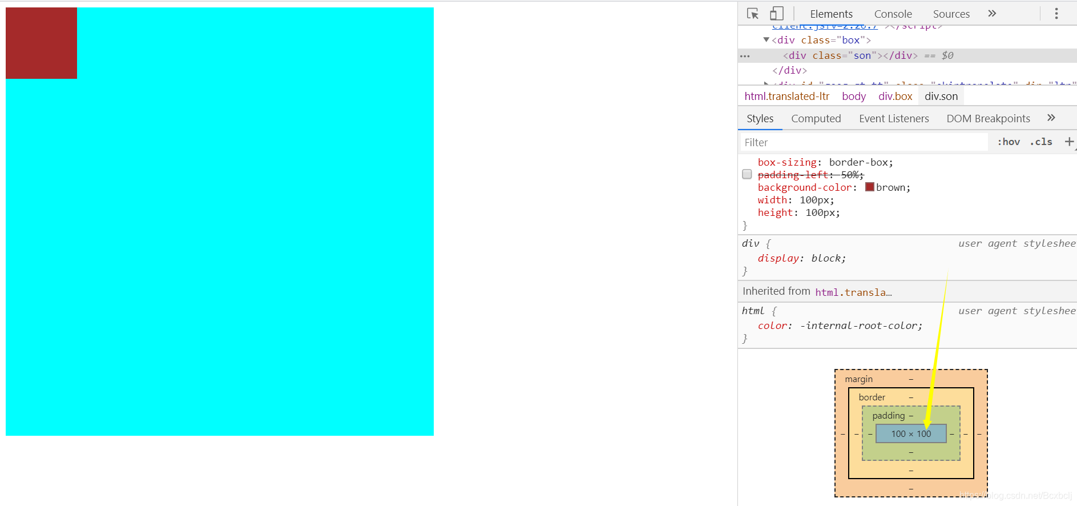Click the new style rule plus icon

[1069, 142]
